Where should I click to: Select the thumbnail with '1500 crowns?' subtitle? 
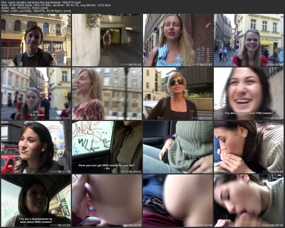tap(249, 93)
